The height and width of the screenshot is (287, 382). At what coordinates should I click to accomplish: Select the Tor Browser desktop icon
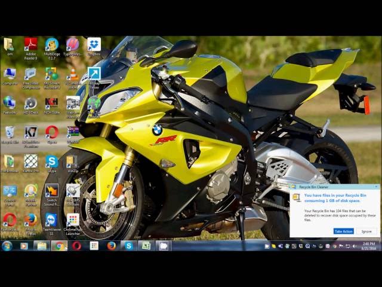10,164
